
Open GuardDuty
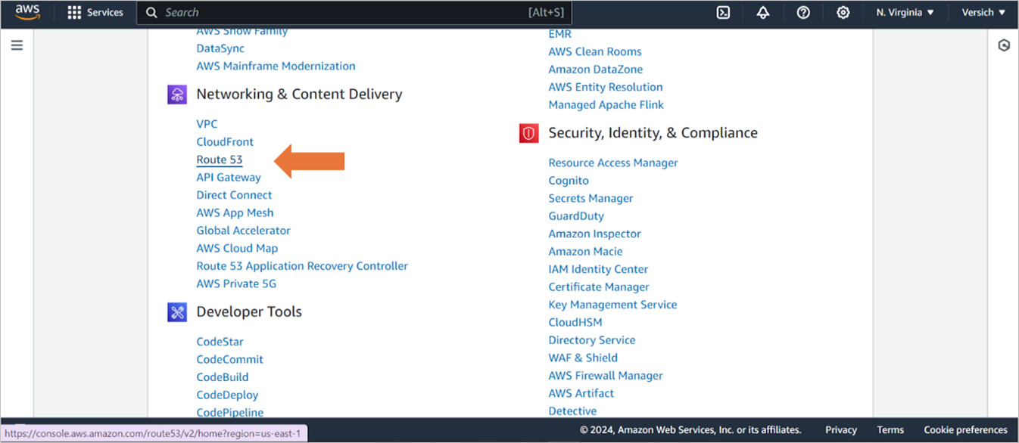[576, 216]
